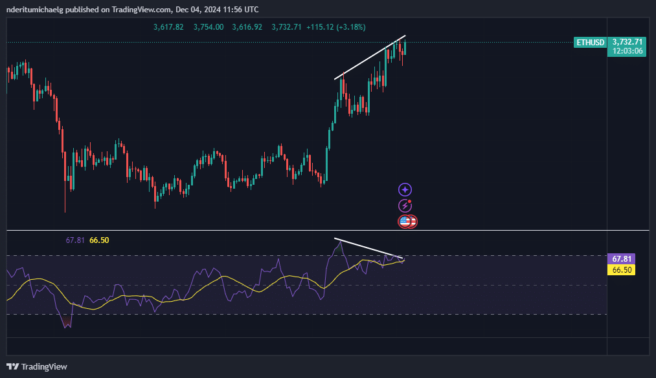Image resolution: width=656 pixels, height=378 pixels.
Task: Click the purple 67.81 indicator price label
Action: pyautogui.click(x=620, y=258)
